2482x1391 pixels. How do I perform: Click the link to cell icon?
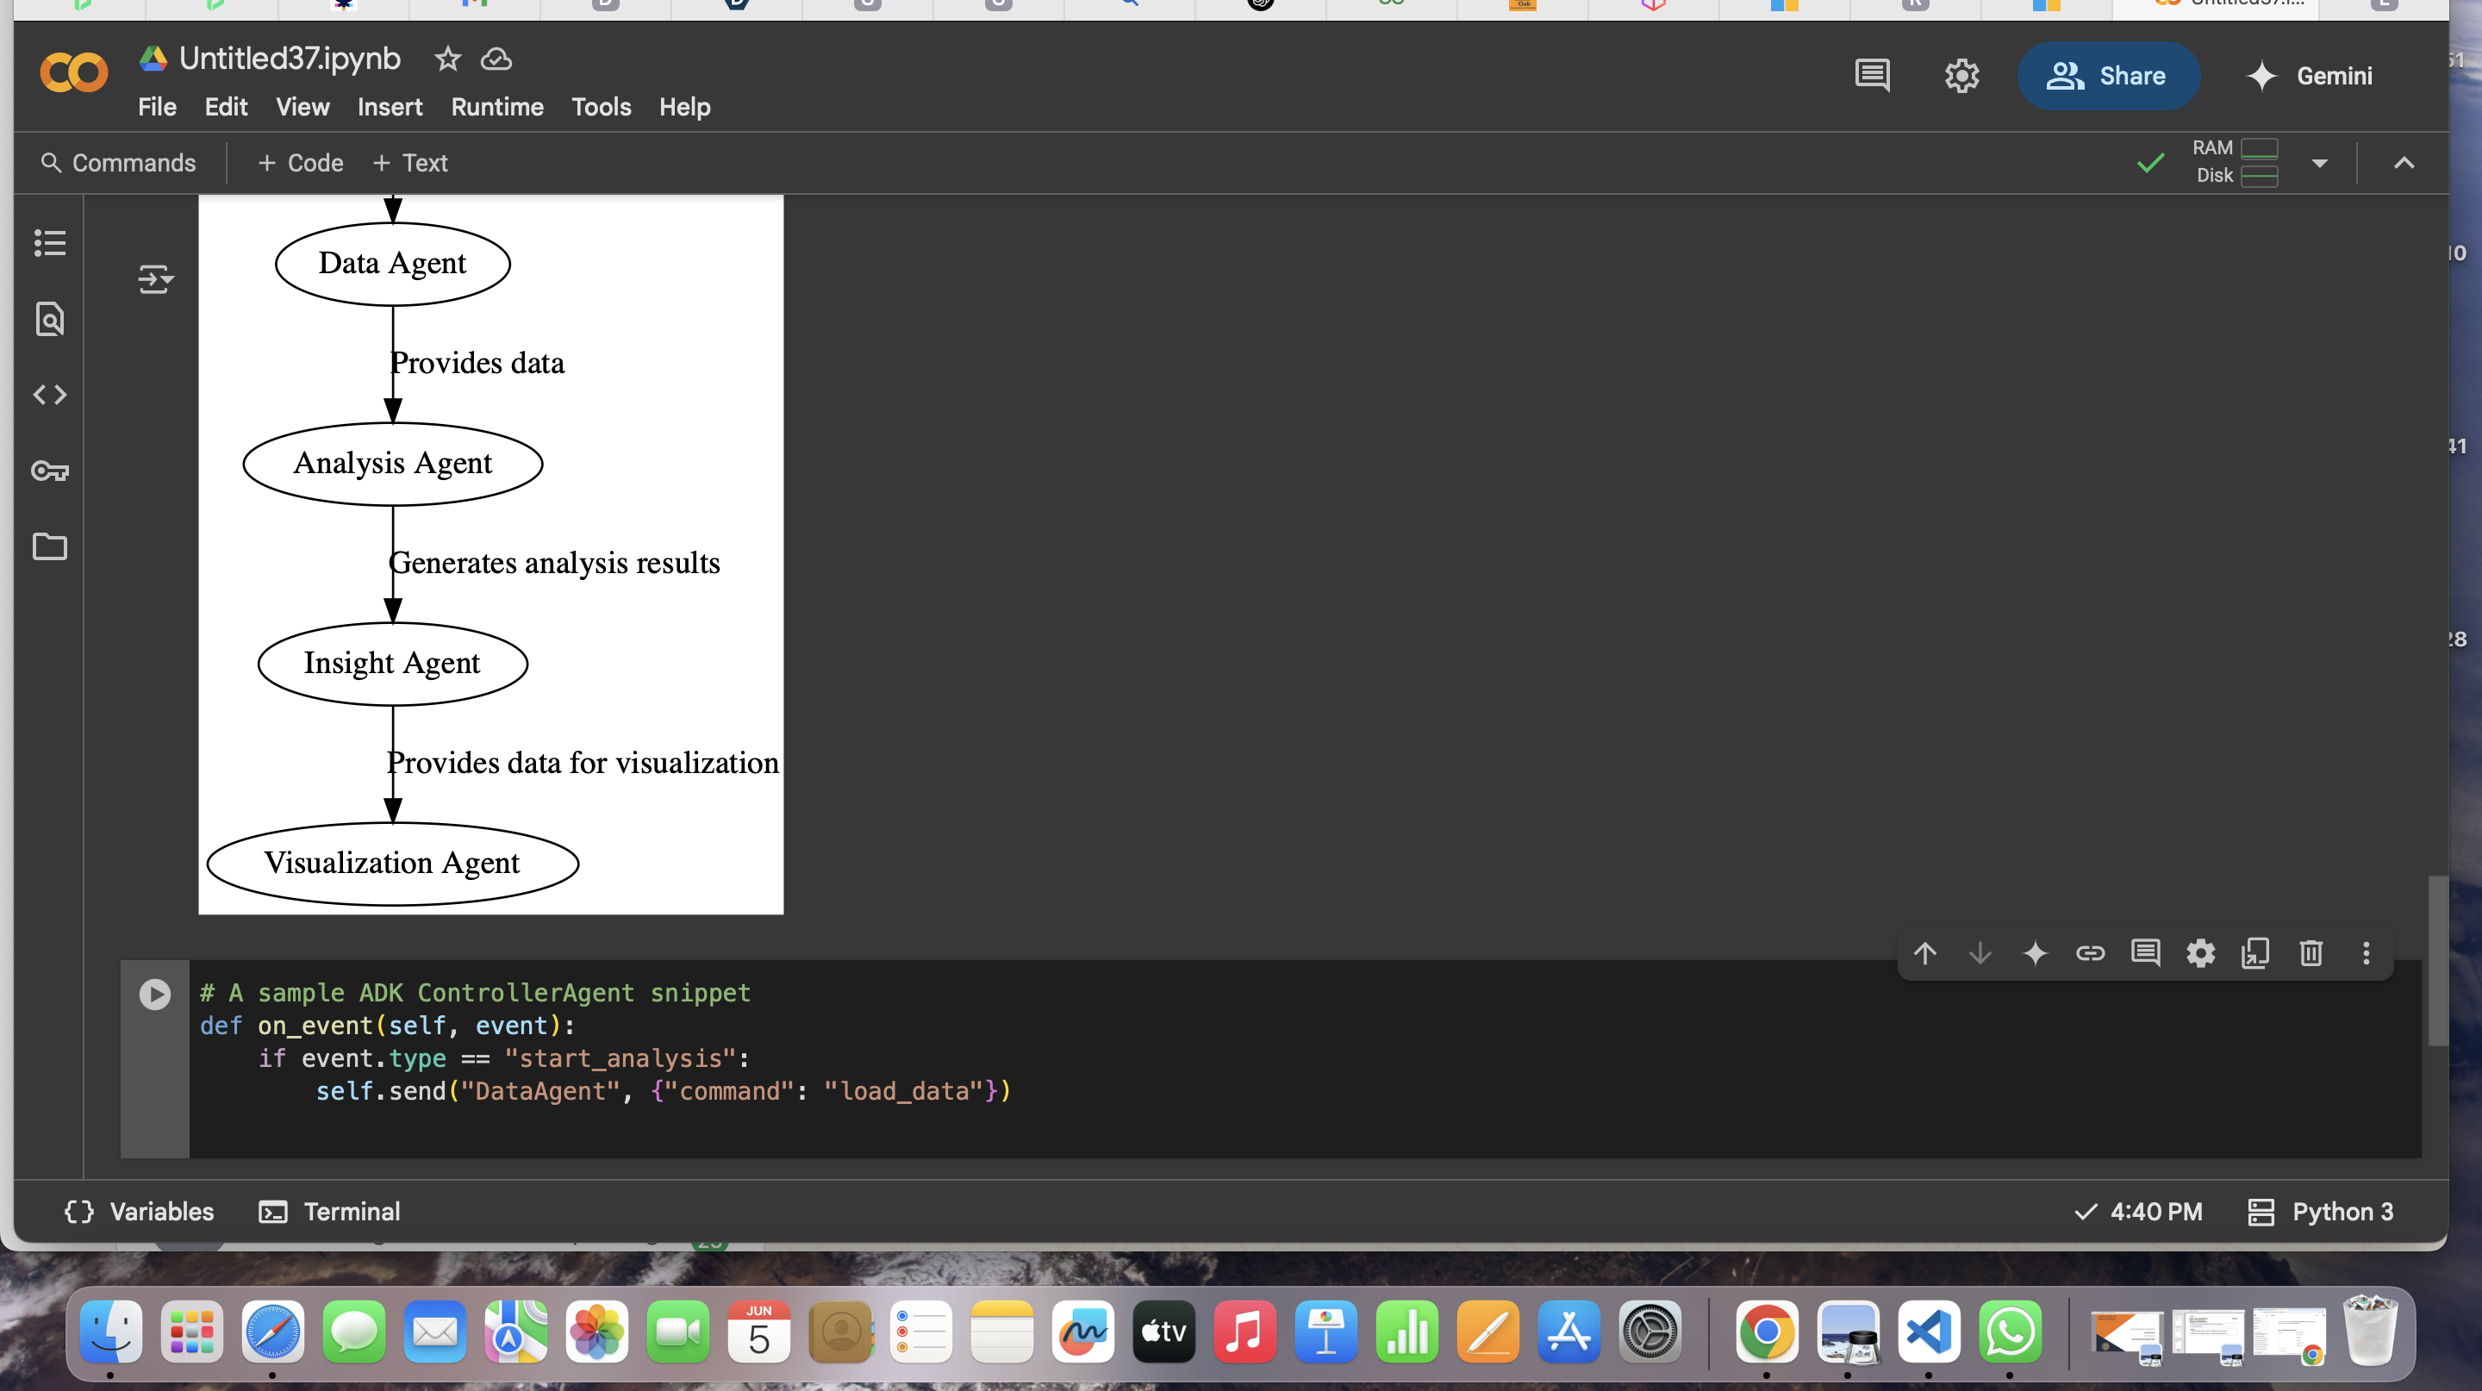[2090, 952]
